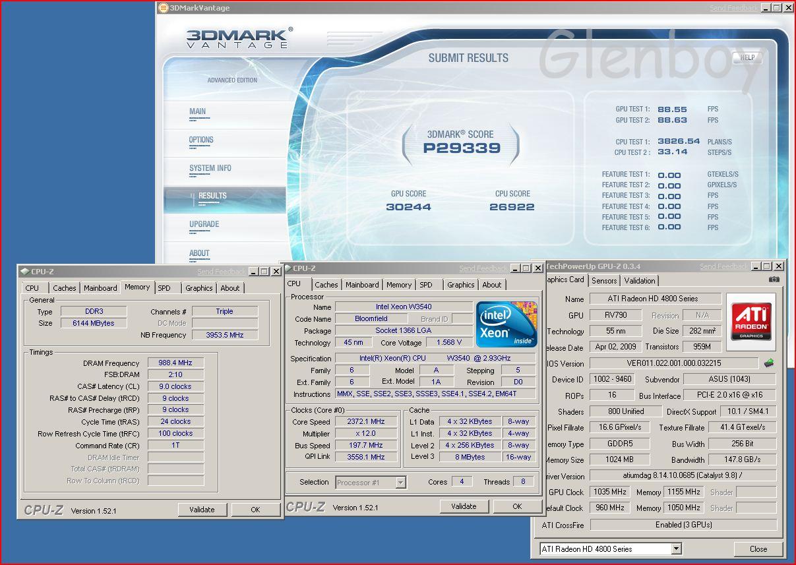The image size is (796, 565).
Task: Click the Close button in GPU-Z
Action: [x=758, y=549]
